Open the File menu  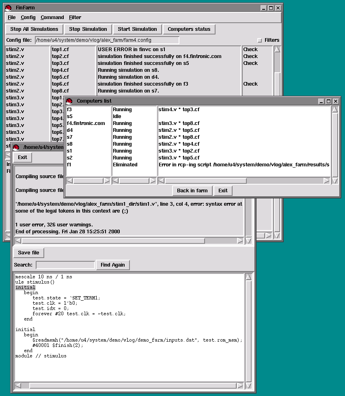click(12, 17)
